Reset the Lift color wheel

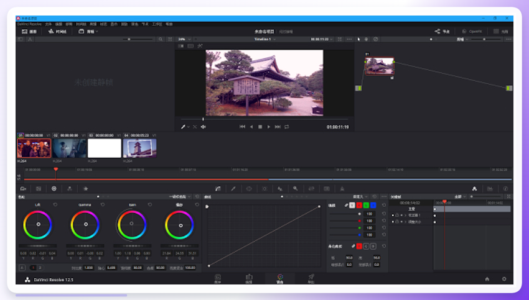(55, 205)
